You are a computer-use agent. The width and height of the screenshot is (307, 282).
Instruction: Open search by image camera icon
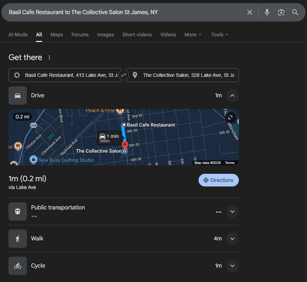tap(281, 12)
